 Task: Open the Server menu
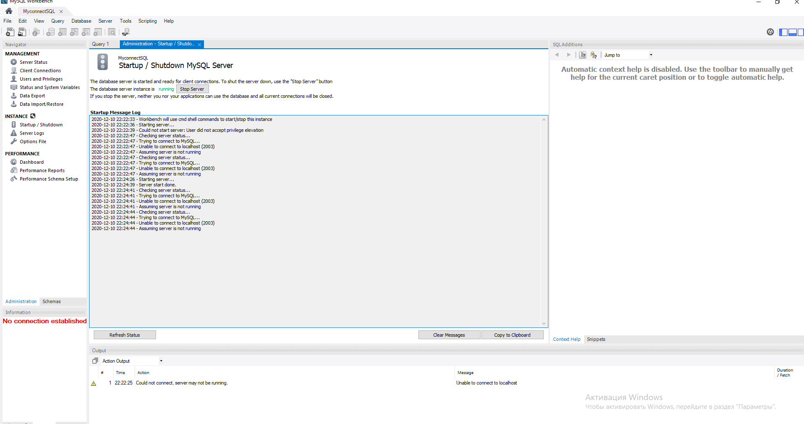pyautogui.click(x=105, y=21)
